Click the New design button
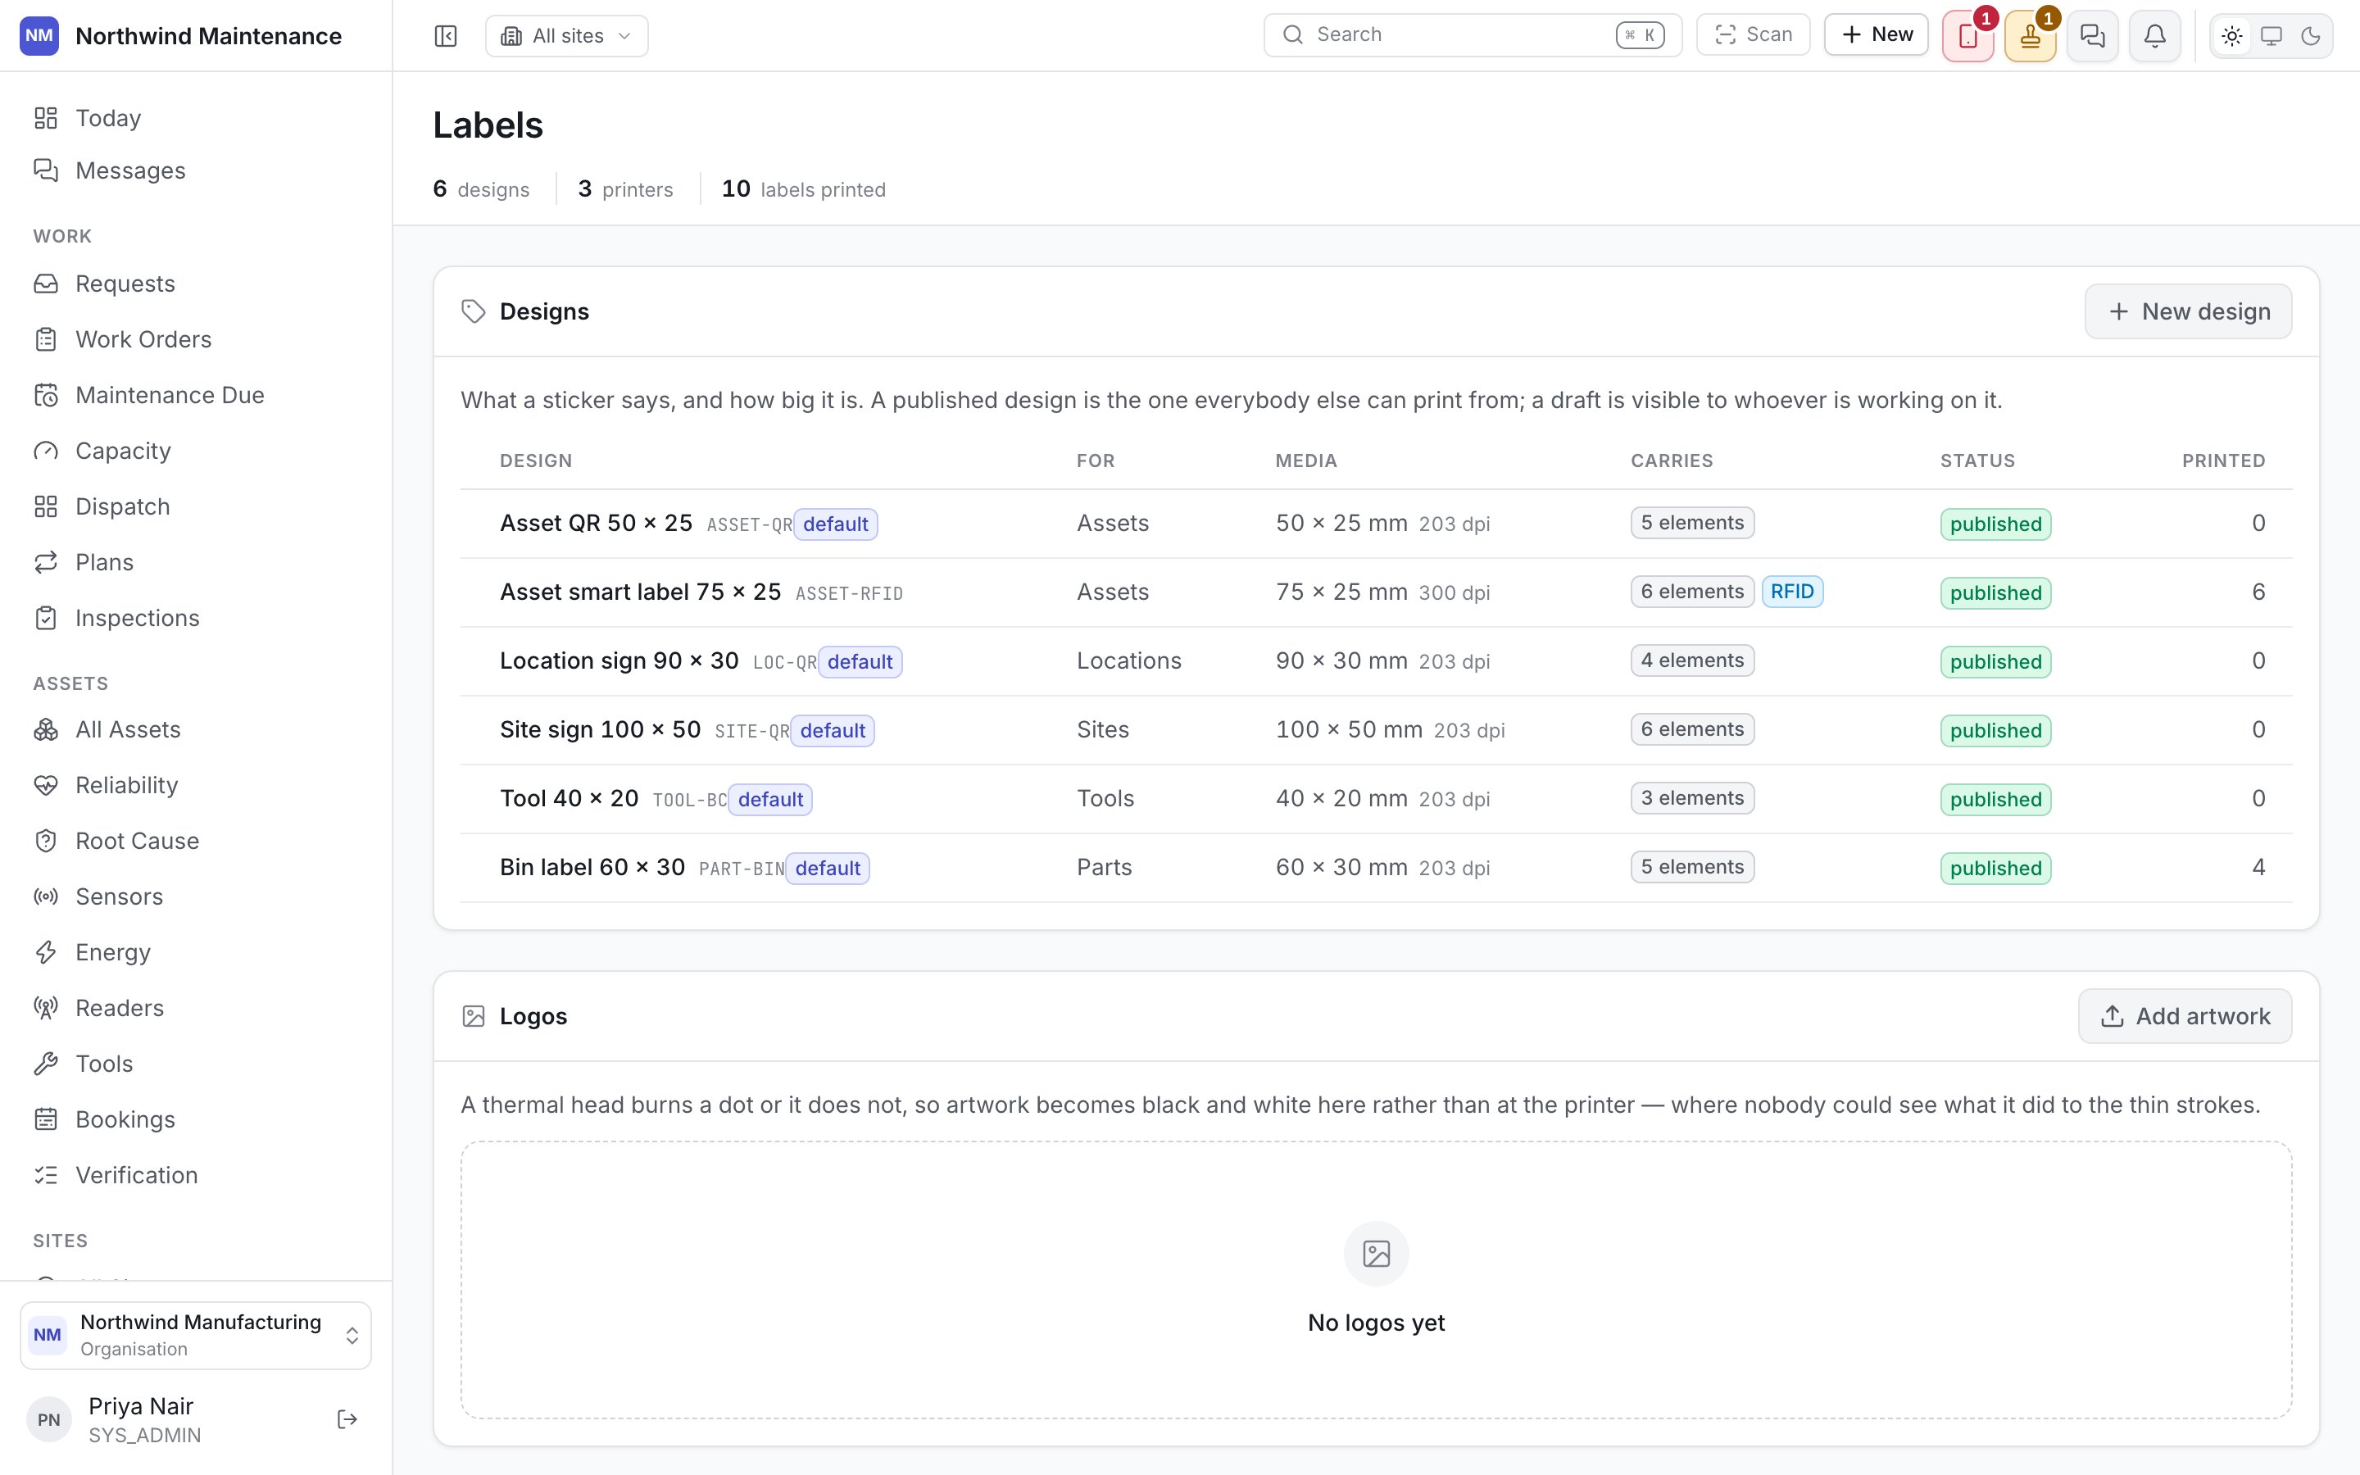 pos(2189,311)
